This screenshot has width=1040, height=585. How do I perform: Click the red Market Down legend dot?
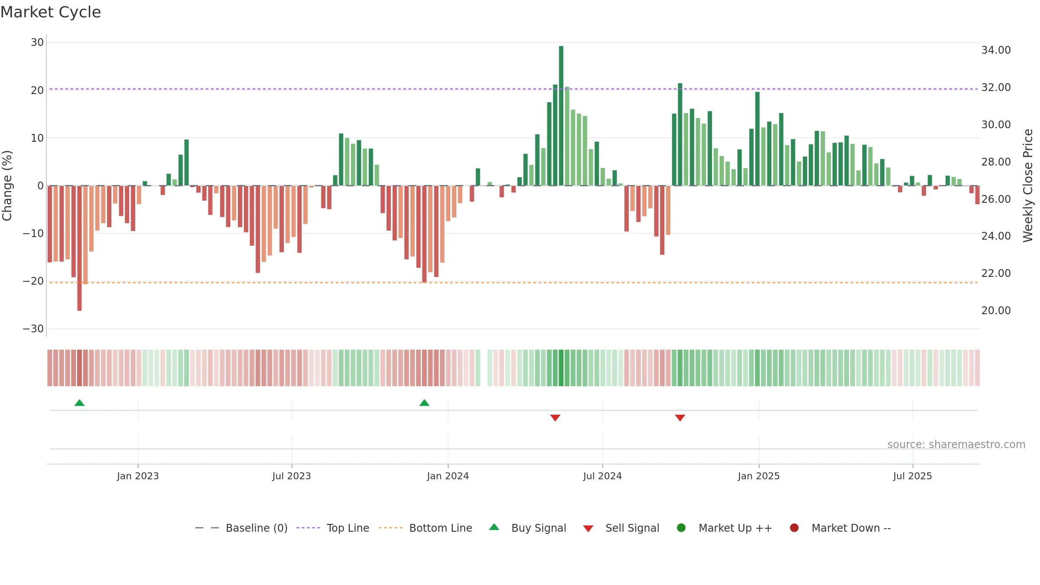[794, 528]
